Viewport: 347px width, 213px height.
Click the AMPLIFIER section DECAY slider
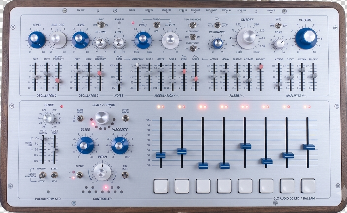click(x=291, y=77)
